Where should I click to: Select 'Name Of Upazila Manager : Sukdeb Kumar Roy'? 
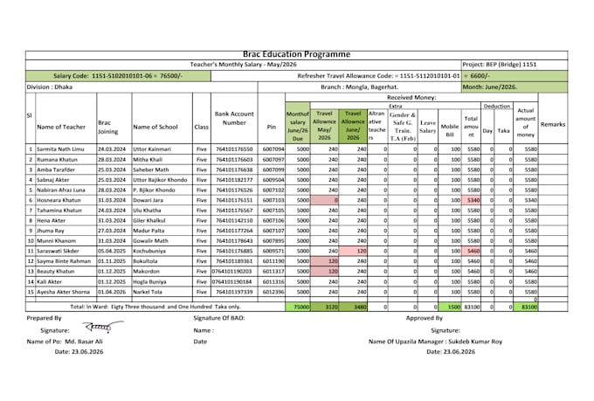point(435,342)
